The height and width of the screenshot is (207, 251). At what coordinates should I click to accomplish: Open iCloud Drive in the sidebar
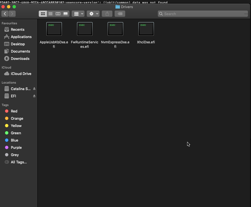coord(19,74)
